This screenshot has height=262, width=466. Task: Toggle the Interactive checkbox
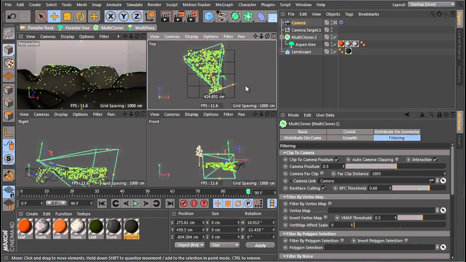435,159
